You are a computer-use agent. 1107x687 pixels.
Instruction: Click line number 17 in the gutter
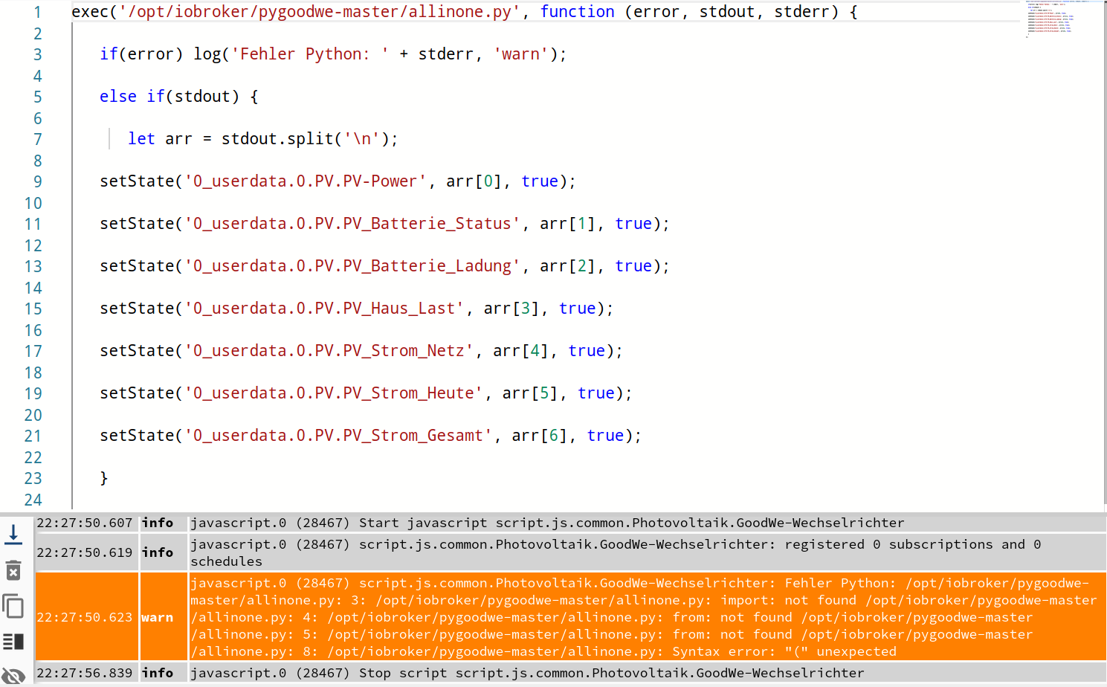[33, 351]
